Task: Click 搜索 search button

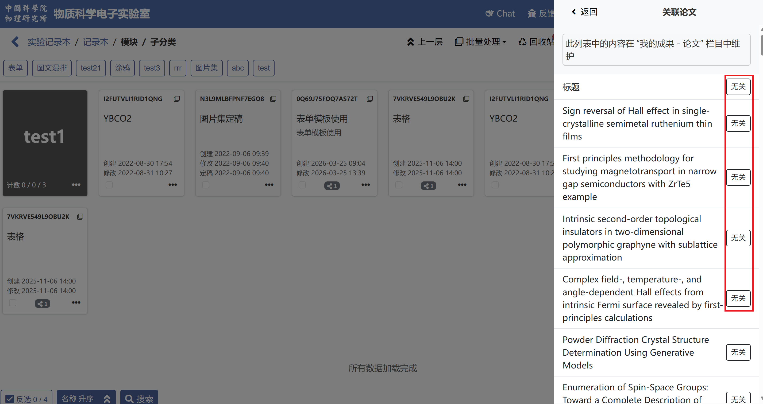Action: [139, 398]
